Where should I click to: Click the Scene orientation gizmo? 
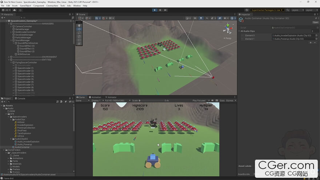(228, 29)
